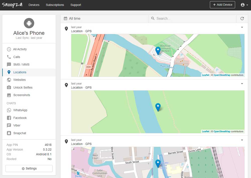The image size is (251, 178).
Task: Click the Add Device button
Action: 222,5
